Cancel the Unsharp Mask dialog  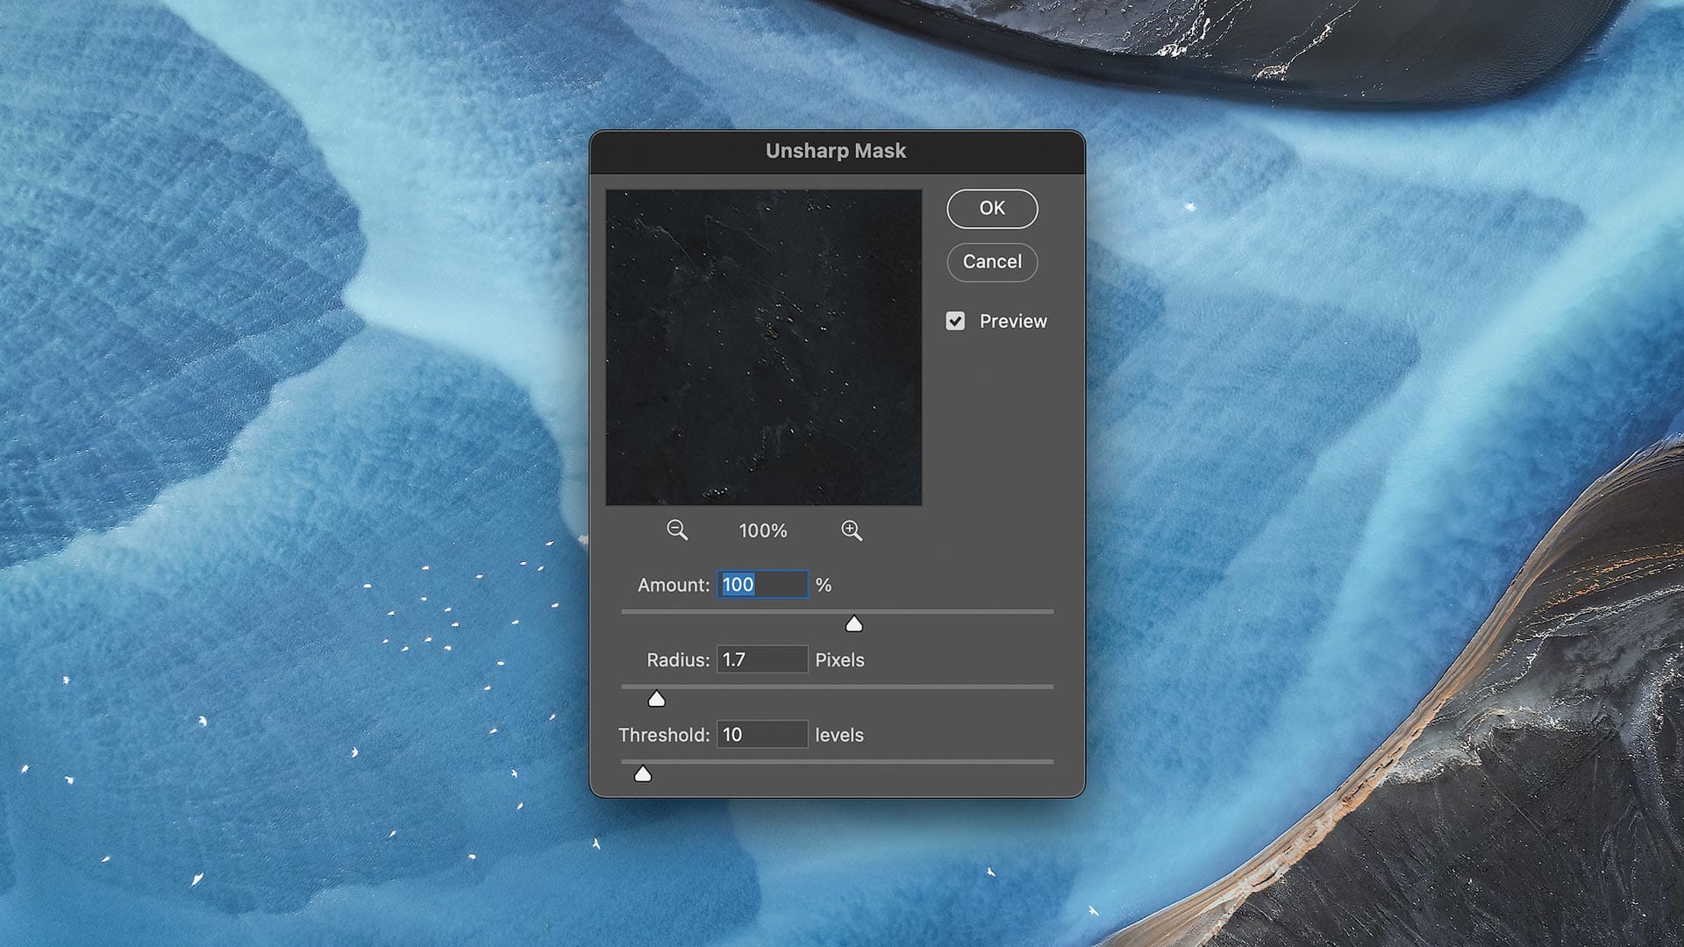(x=991, y=262)
